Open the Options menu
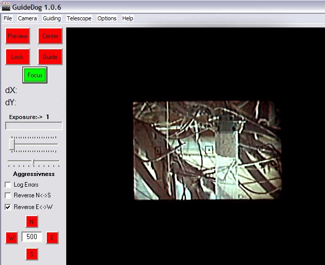Screen dimensions: 325x265 pyautogui.click(x=107, y=18)
